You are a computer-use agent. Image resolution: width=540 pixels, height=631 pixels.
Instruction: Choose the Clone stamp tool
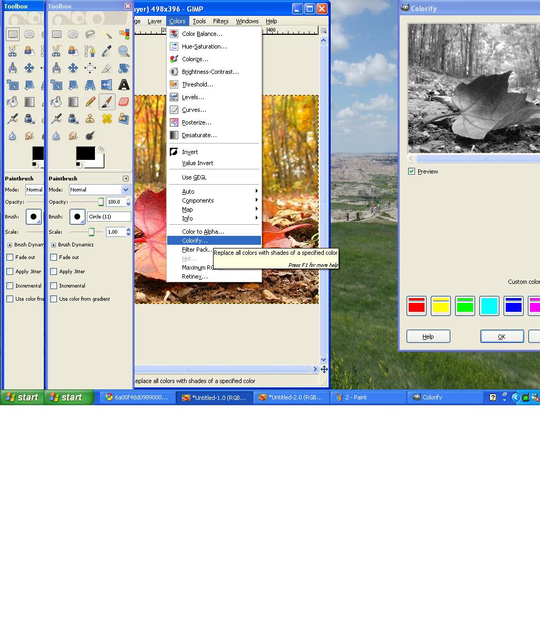point(90,119)
